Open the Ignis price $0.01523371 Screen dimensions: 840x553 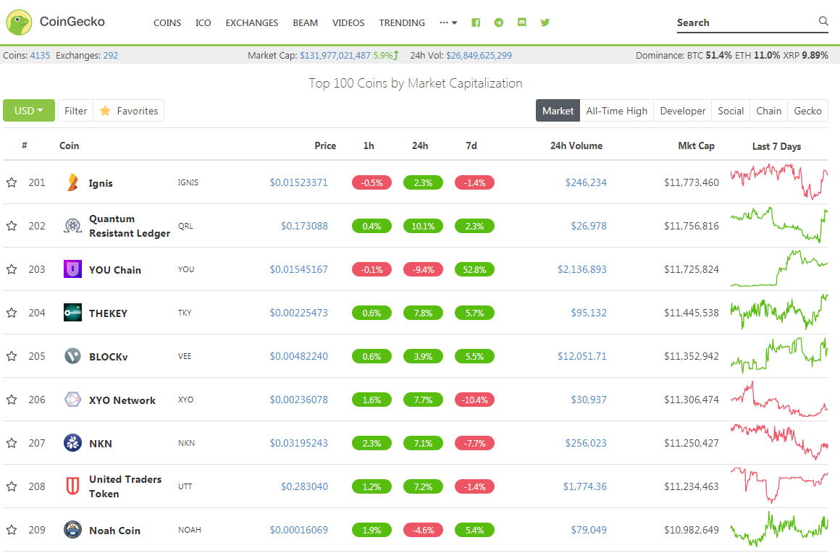coord(298,182)
